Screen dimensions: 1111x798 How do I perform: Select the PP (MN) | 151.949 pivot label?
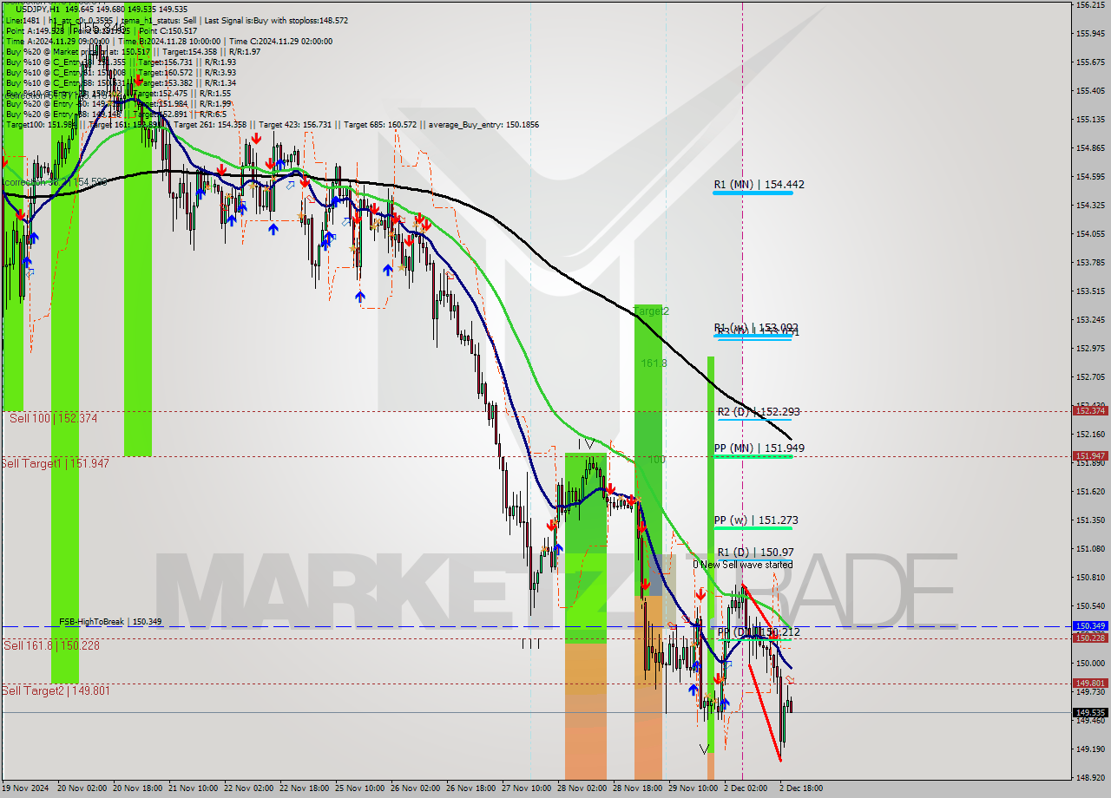point(759,448)
